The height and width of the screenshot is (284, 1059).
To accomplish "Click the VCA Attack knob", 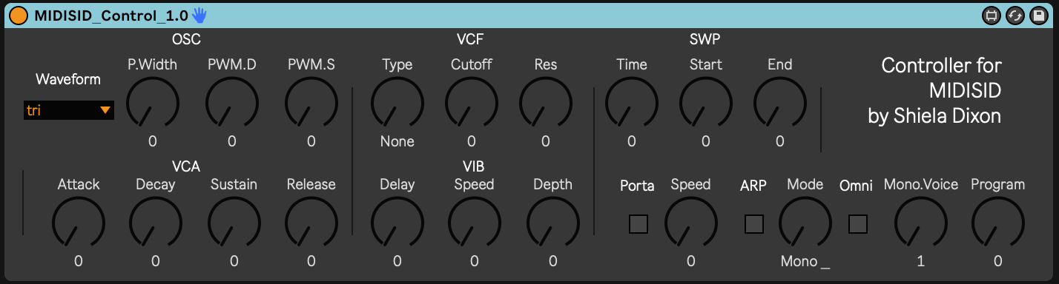I will 79,223.
